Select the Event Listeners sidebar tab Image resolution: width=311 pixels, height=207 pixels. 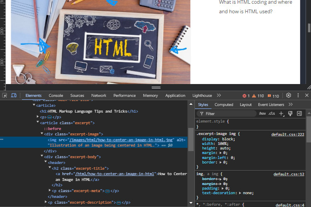point(271,105)
